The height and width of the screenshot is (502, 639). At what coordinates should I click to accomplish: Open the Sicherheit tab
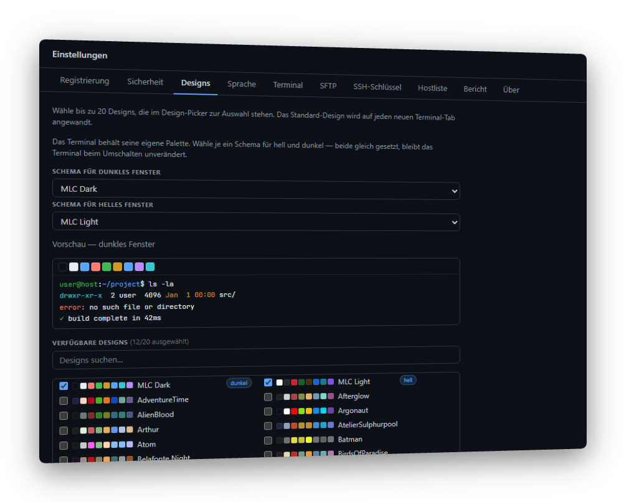tap(145, 82)
